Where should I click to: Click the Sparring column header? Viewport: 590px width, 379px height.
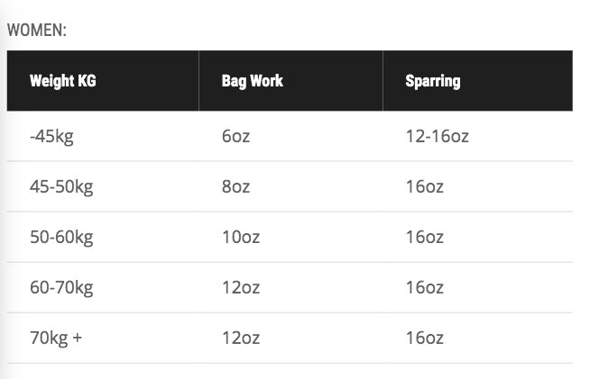tap(433, 81)
